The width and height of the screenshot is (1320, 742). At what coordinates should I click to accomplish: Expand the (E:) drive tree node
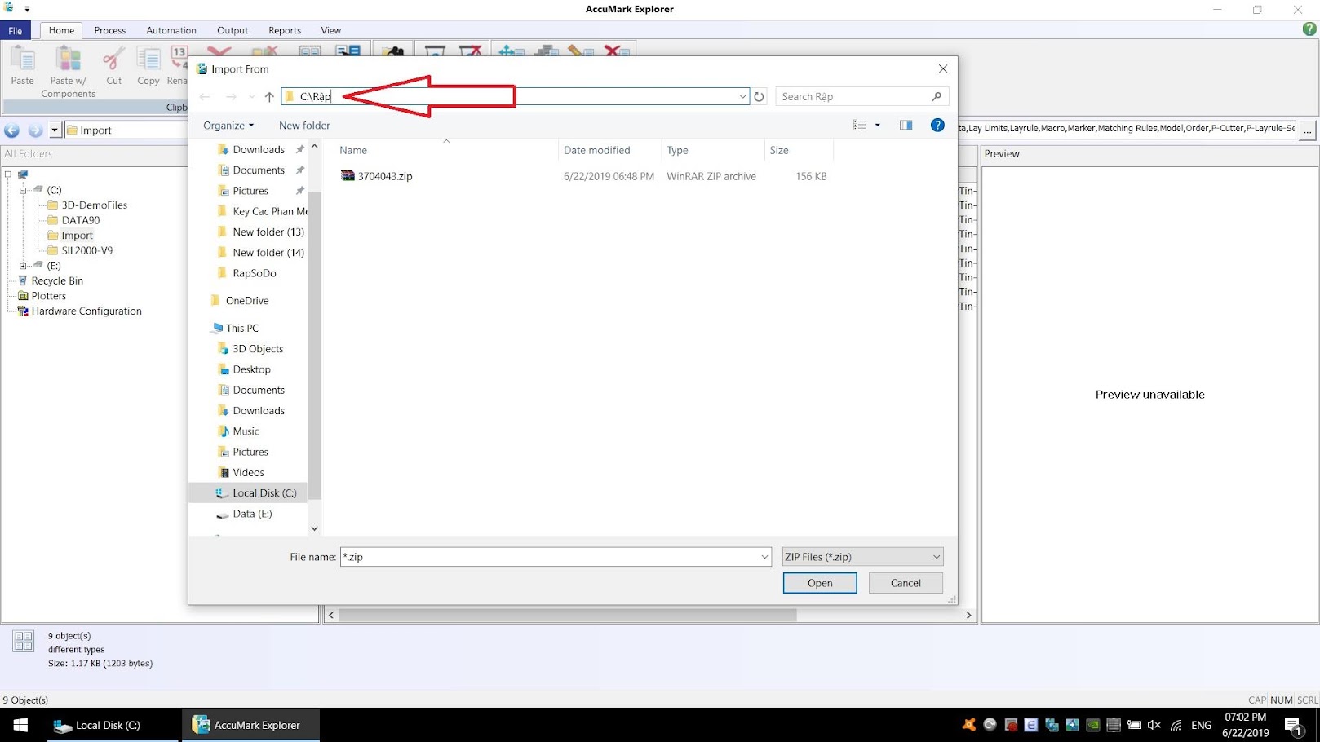pos(23,266)
